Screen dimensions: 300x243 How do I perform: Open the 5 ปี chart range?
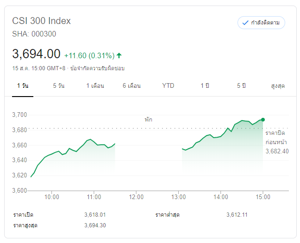[x=241, y=86]
